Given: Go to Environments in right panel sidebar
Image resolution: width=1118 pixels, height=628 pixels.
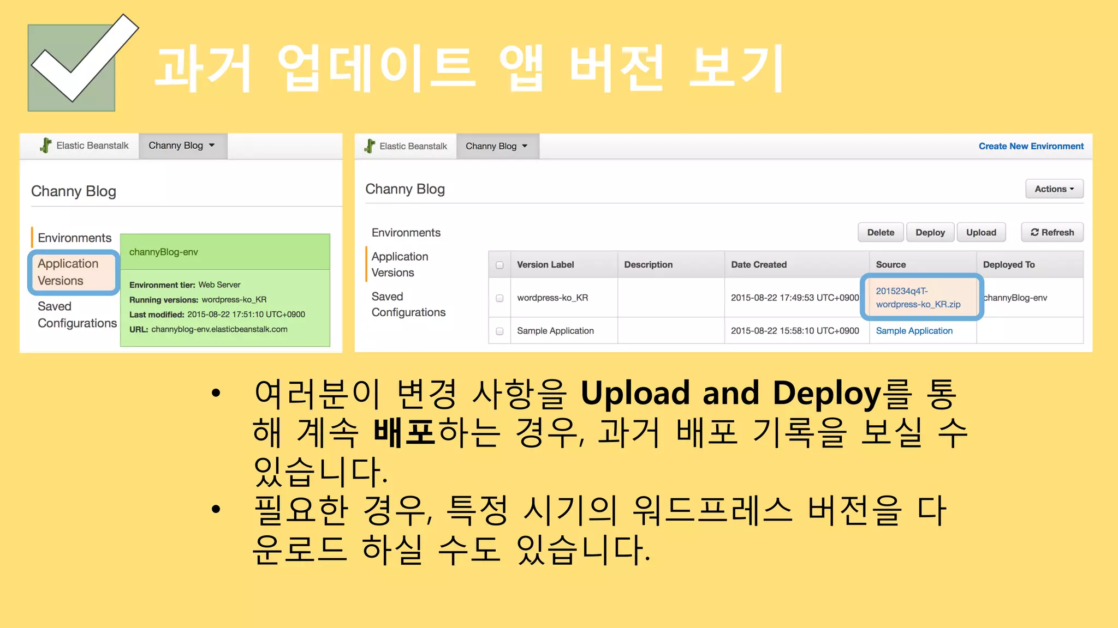Looking at the screenshot, I should pyautogui.click(x=406, y=233).
